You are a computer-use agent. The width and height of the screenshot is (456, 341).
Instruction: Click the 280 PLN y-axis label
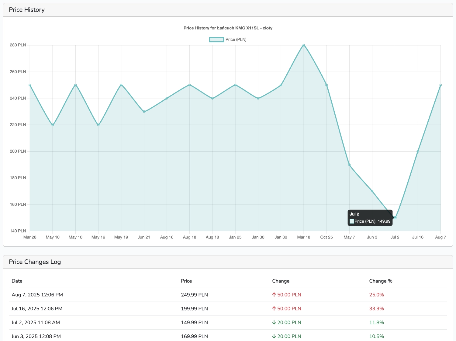coord(18,45)
